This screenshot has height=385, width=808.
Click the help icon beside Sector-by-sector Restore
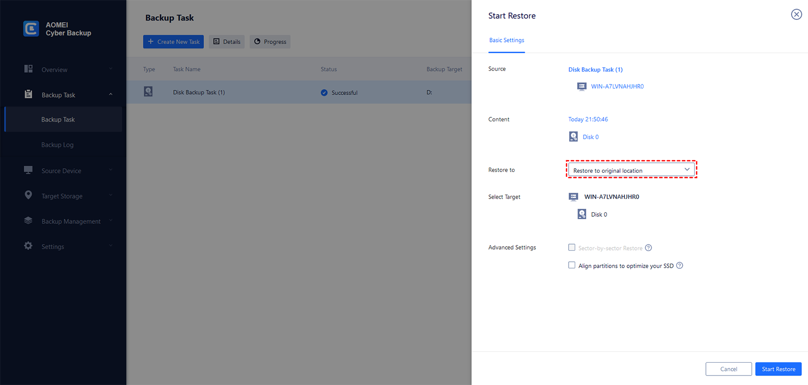648,248
